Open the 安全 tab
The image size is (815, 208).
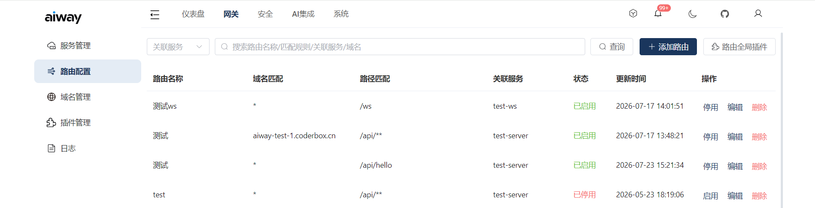pyautogui.click(x=265, y=14)
